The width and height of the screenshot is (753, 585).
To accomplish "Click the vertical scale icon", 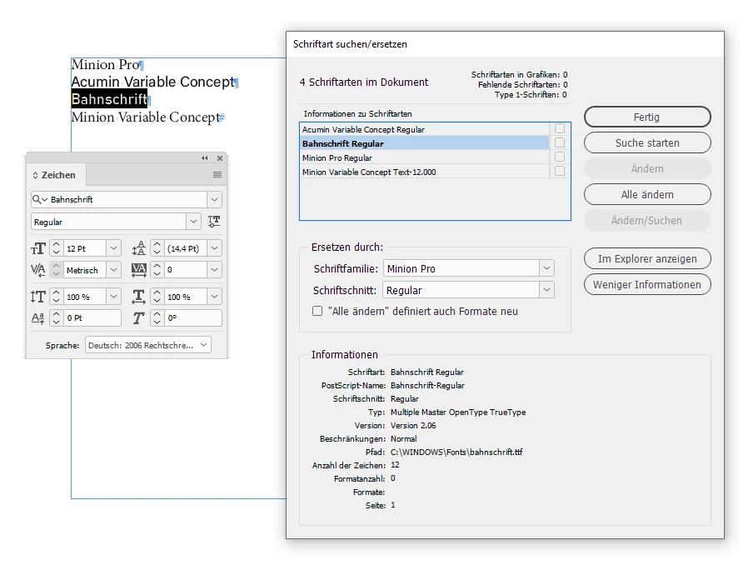I will (x=38, y=297).
